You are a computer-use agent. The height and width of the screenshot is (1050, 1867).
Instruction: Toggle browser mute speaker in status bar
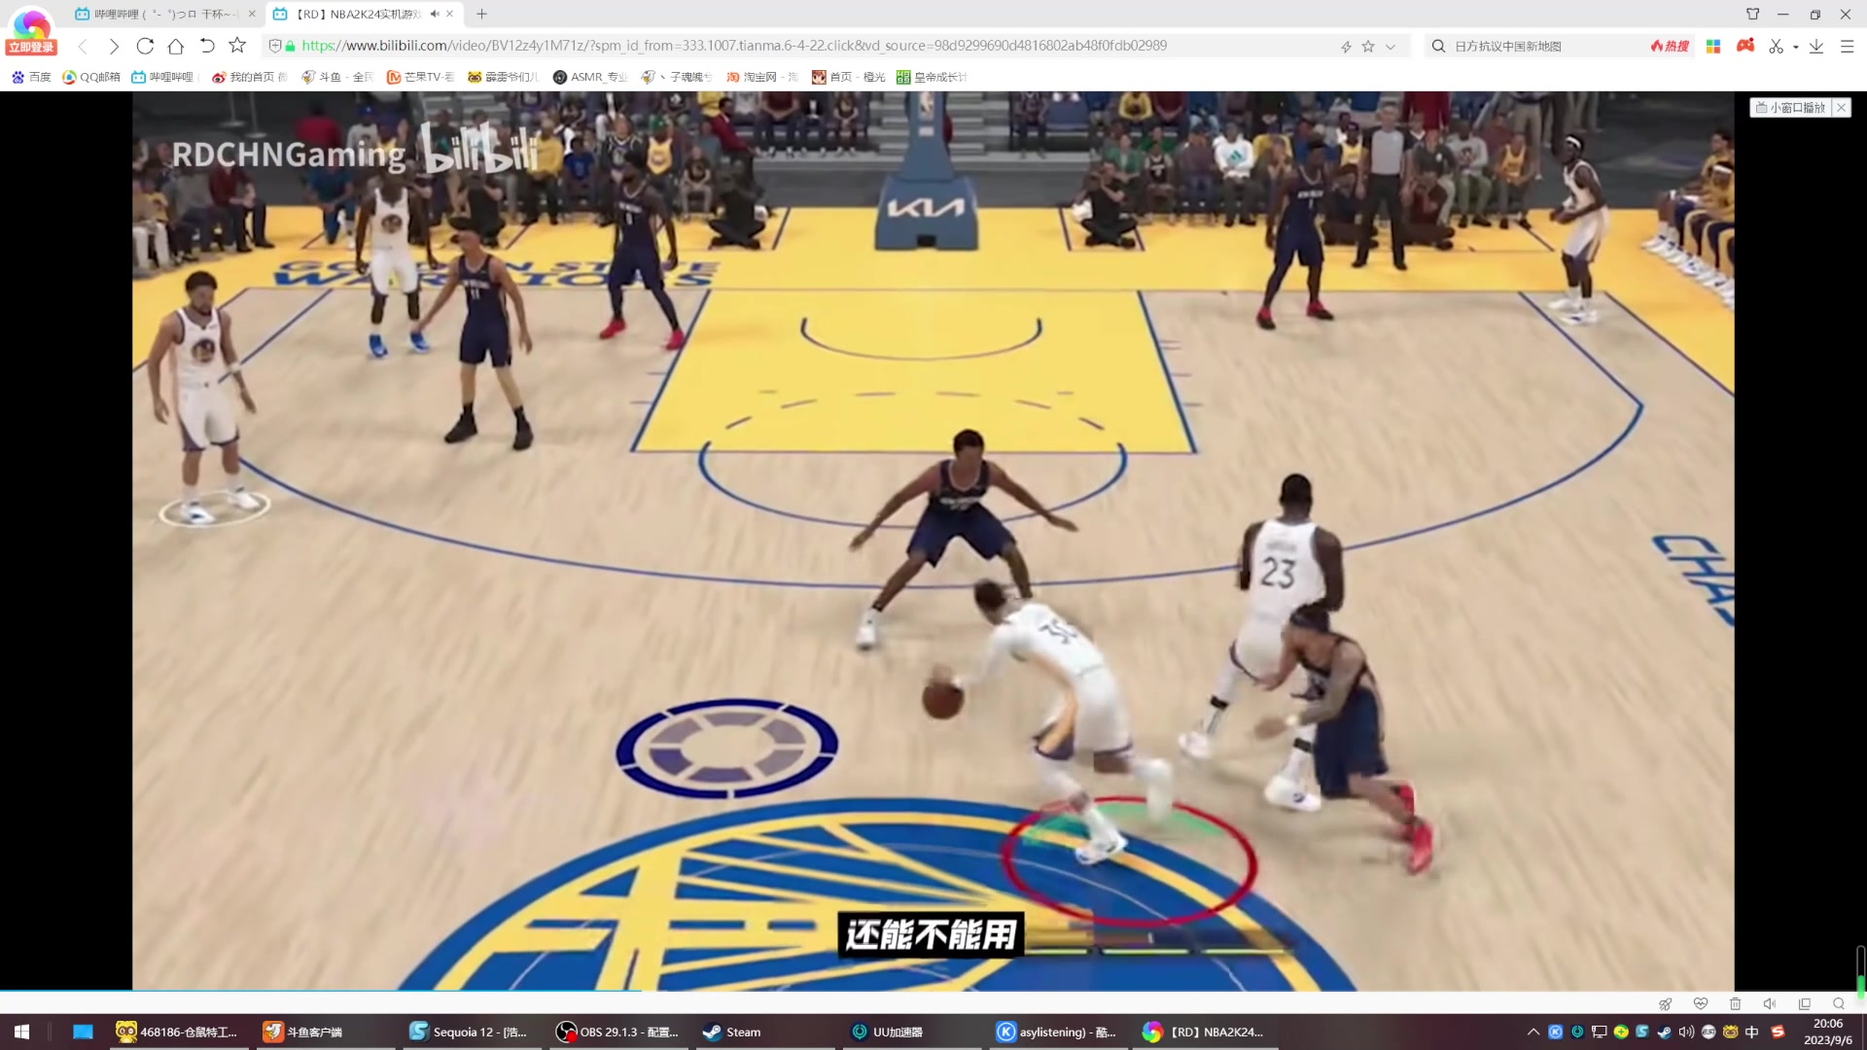click(1769, 1003)
